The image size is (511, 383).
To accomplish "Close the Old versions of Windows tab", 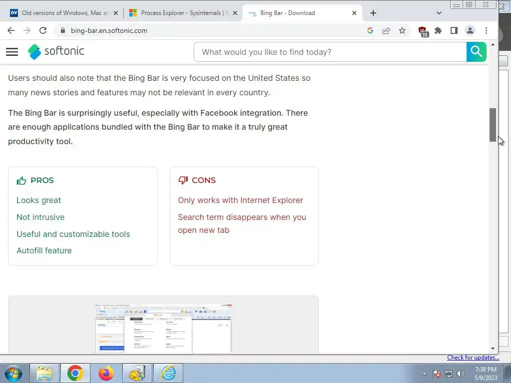I will coord(116,13).
